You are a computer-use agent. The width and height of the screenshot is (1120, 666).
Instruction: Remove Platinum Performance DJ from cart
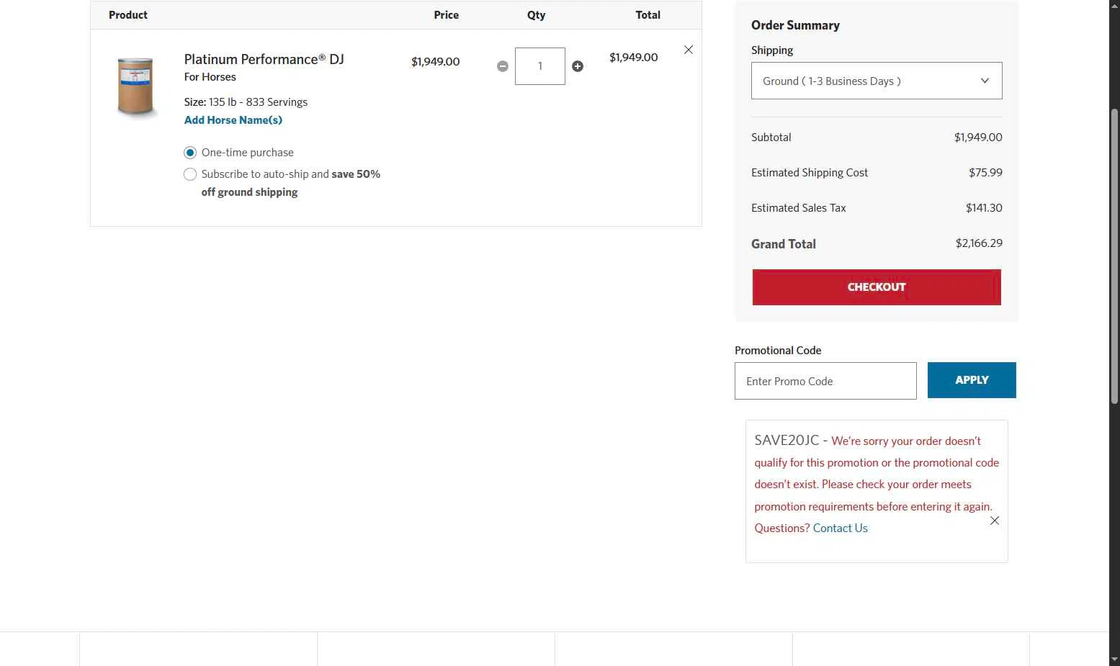point(689,50)
